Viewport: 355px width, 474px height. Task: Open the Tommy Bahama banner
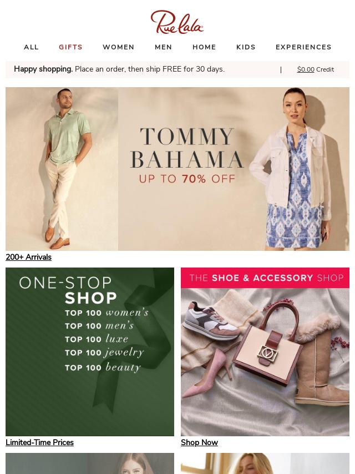coord(177,169)
